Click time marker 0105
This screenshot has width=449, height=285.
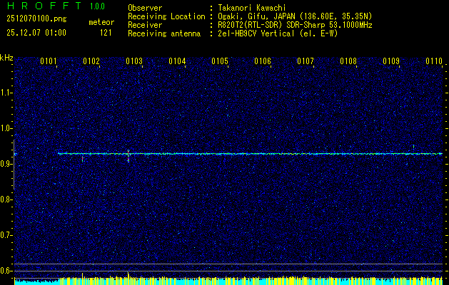tap(220, 61)
